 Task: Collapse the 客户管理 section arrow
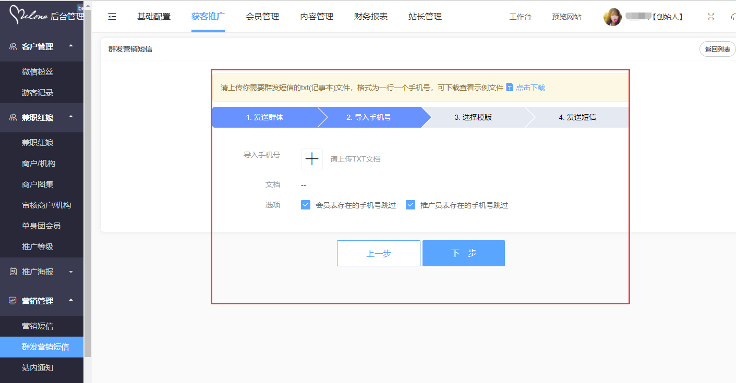coord(71,46)
